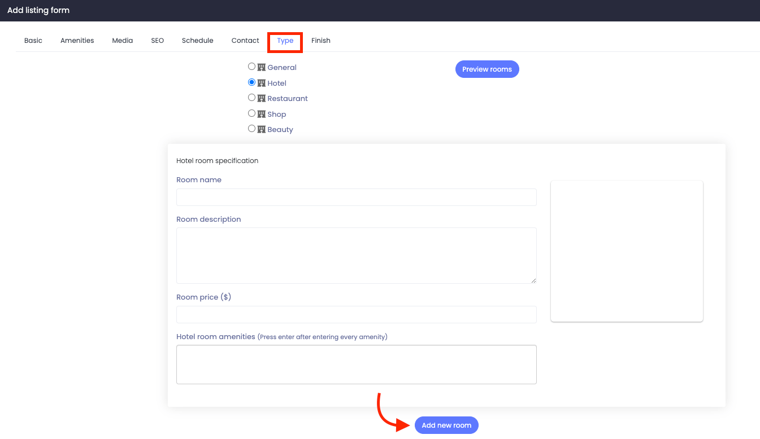Choose the Beauty radio option
The image size is (760, 439).
pos(252,129)
